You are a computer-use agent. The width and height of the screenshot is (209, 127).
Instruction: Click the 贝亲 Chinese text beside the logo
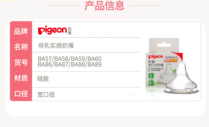(70, 31)
